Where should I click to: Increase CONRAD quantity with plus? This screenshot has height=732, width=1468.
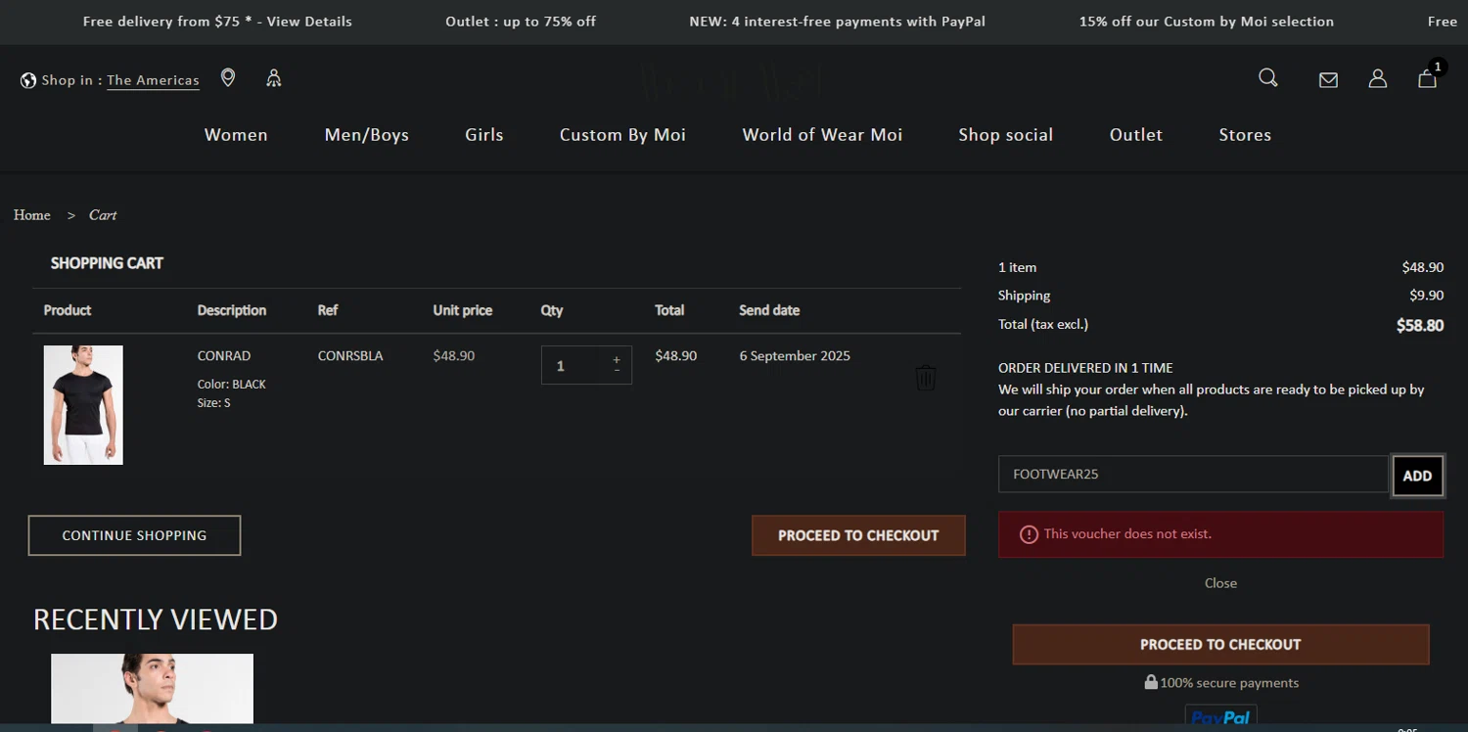(x=617, y=359)
